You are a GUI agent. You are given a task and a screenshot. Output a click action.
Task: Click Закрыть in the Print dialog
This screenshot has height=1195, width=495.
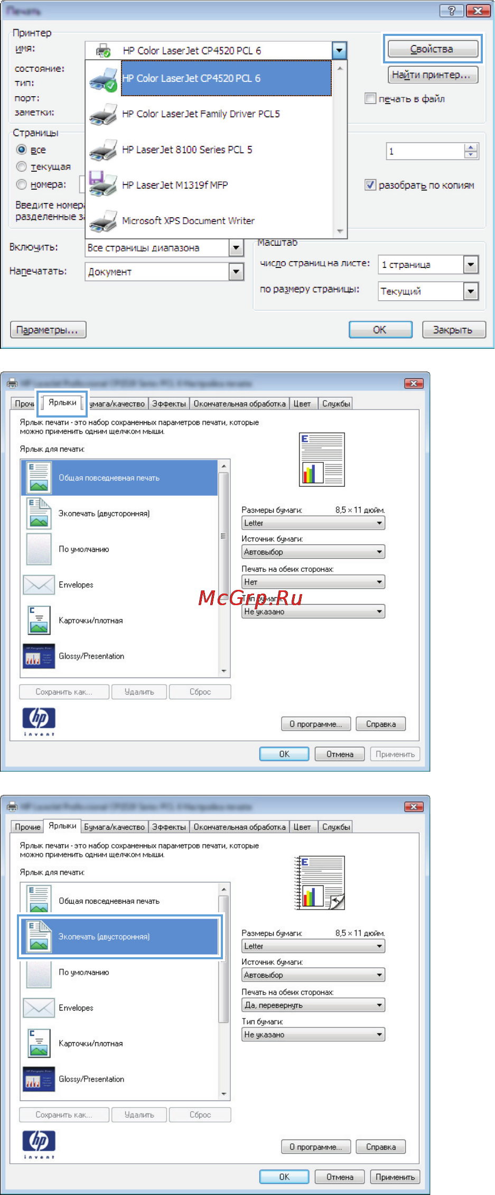(x=454, y=330)
